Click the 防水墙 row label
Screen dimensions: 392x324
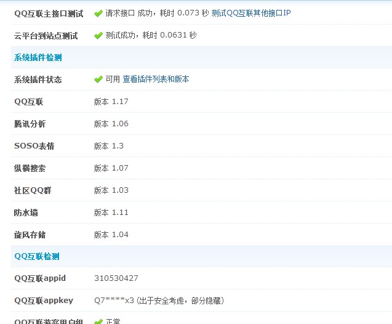(26, 213)
